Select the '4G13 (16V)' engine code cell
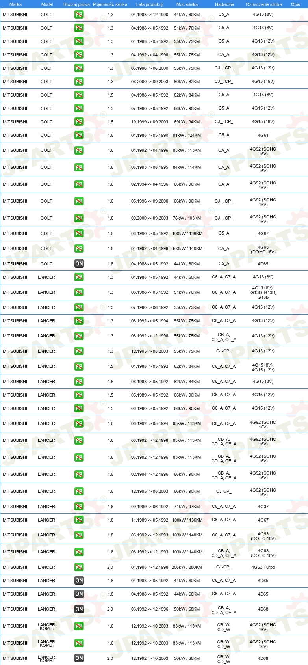This screenshot has width=308, height=665. pyautogui.click(x=263, y=82)
